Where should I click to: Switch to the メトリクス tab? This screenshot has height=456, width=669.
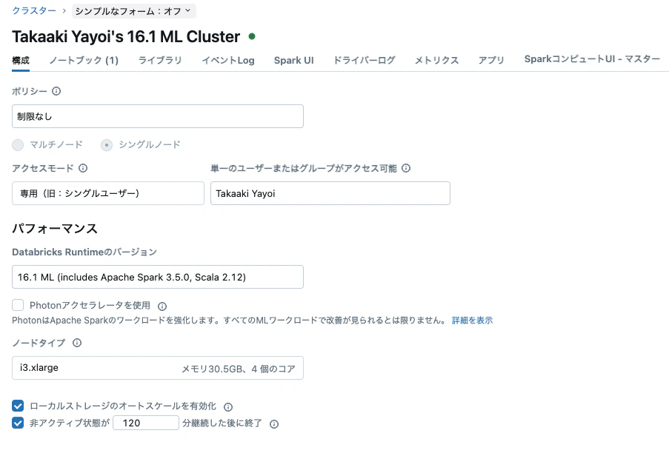point(436,61)
